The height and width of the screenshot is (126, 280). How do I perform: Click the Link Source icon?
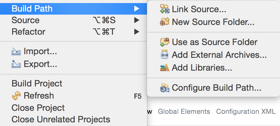tap(164, 9)
